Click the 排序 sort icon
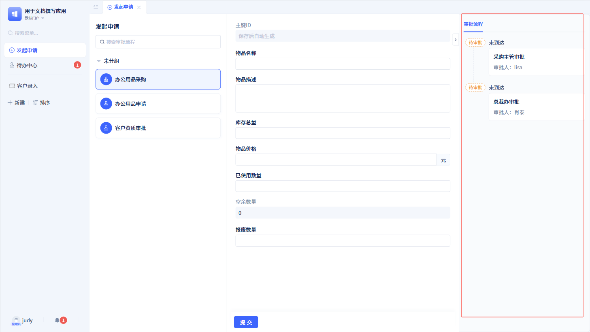This screenshot has height=332, width=590. click(35, 102)
